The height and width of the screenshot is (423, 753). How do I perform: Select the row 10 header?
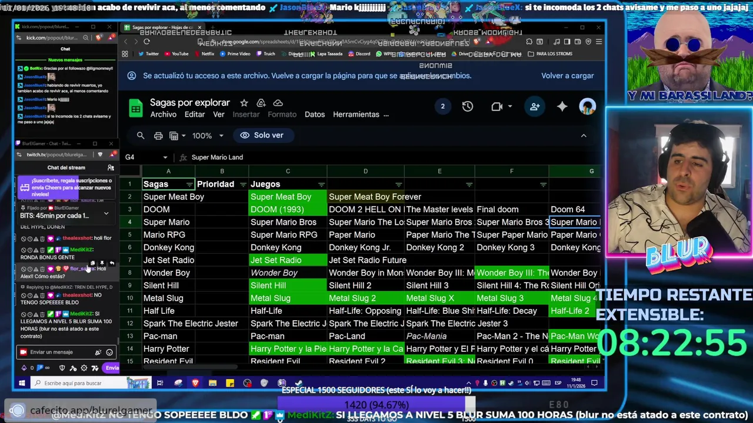click(x=129, y=298)
